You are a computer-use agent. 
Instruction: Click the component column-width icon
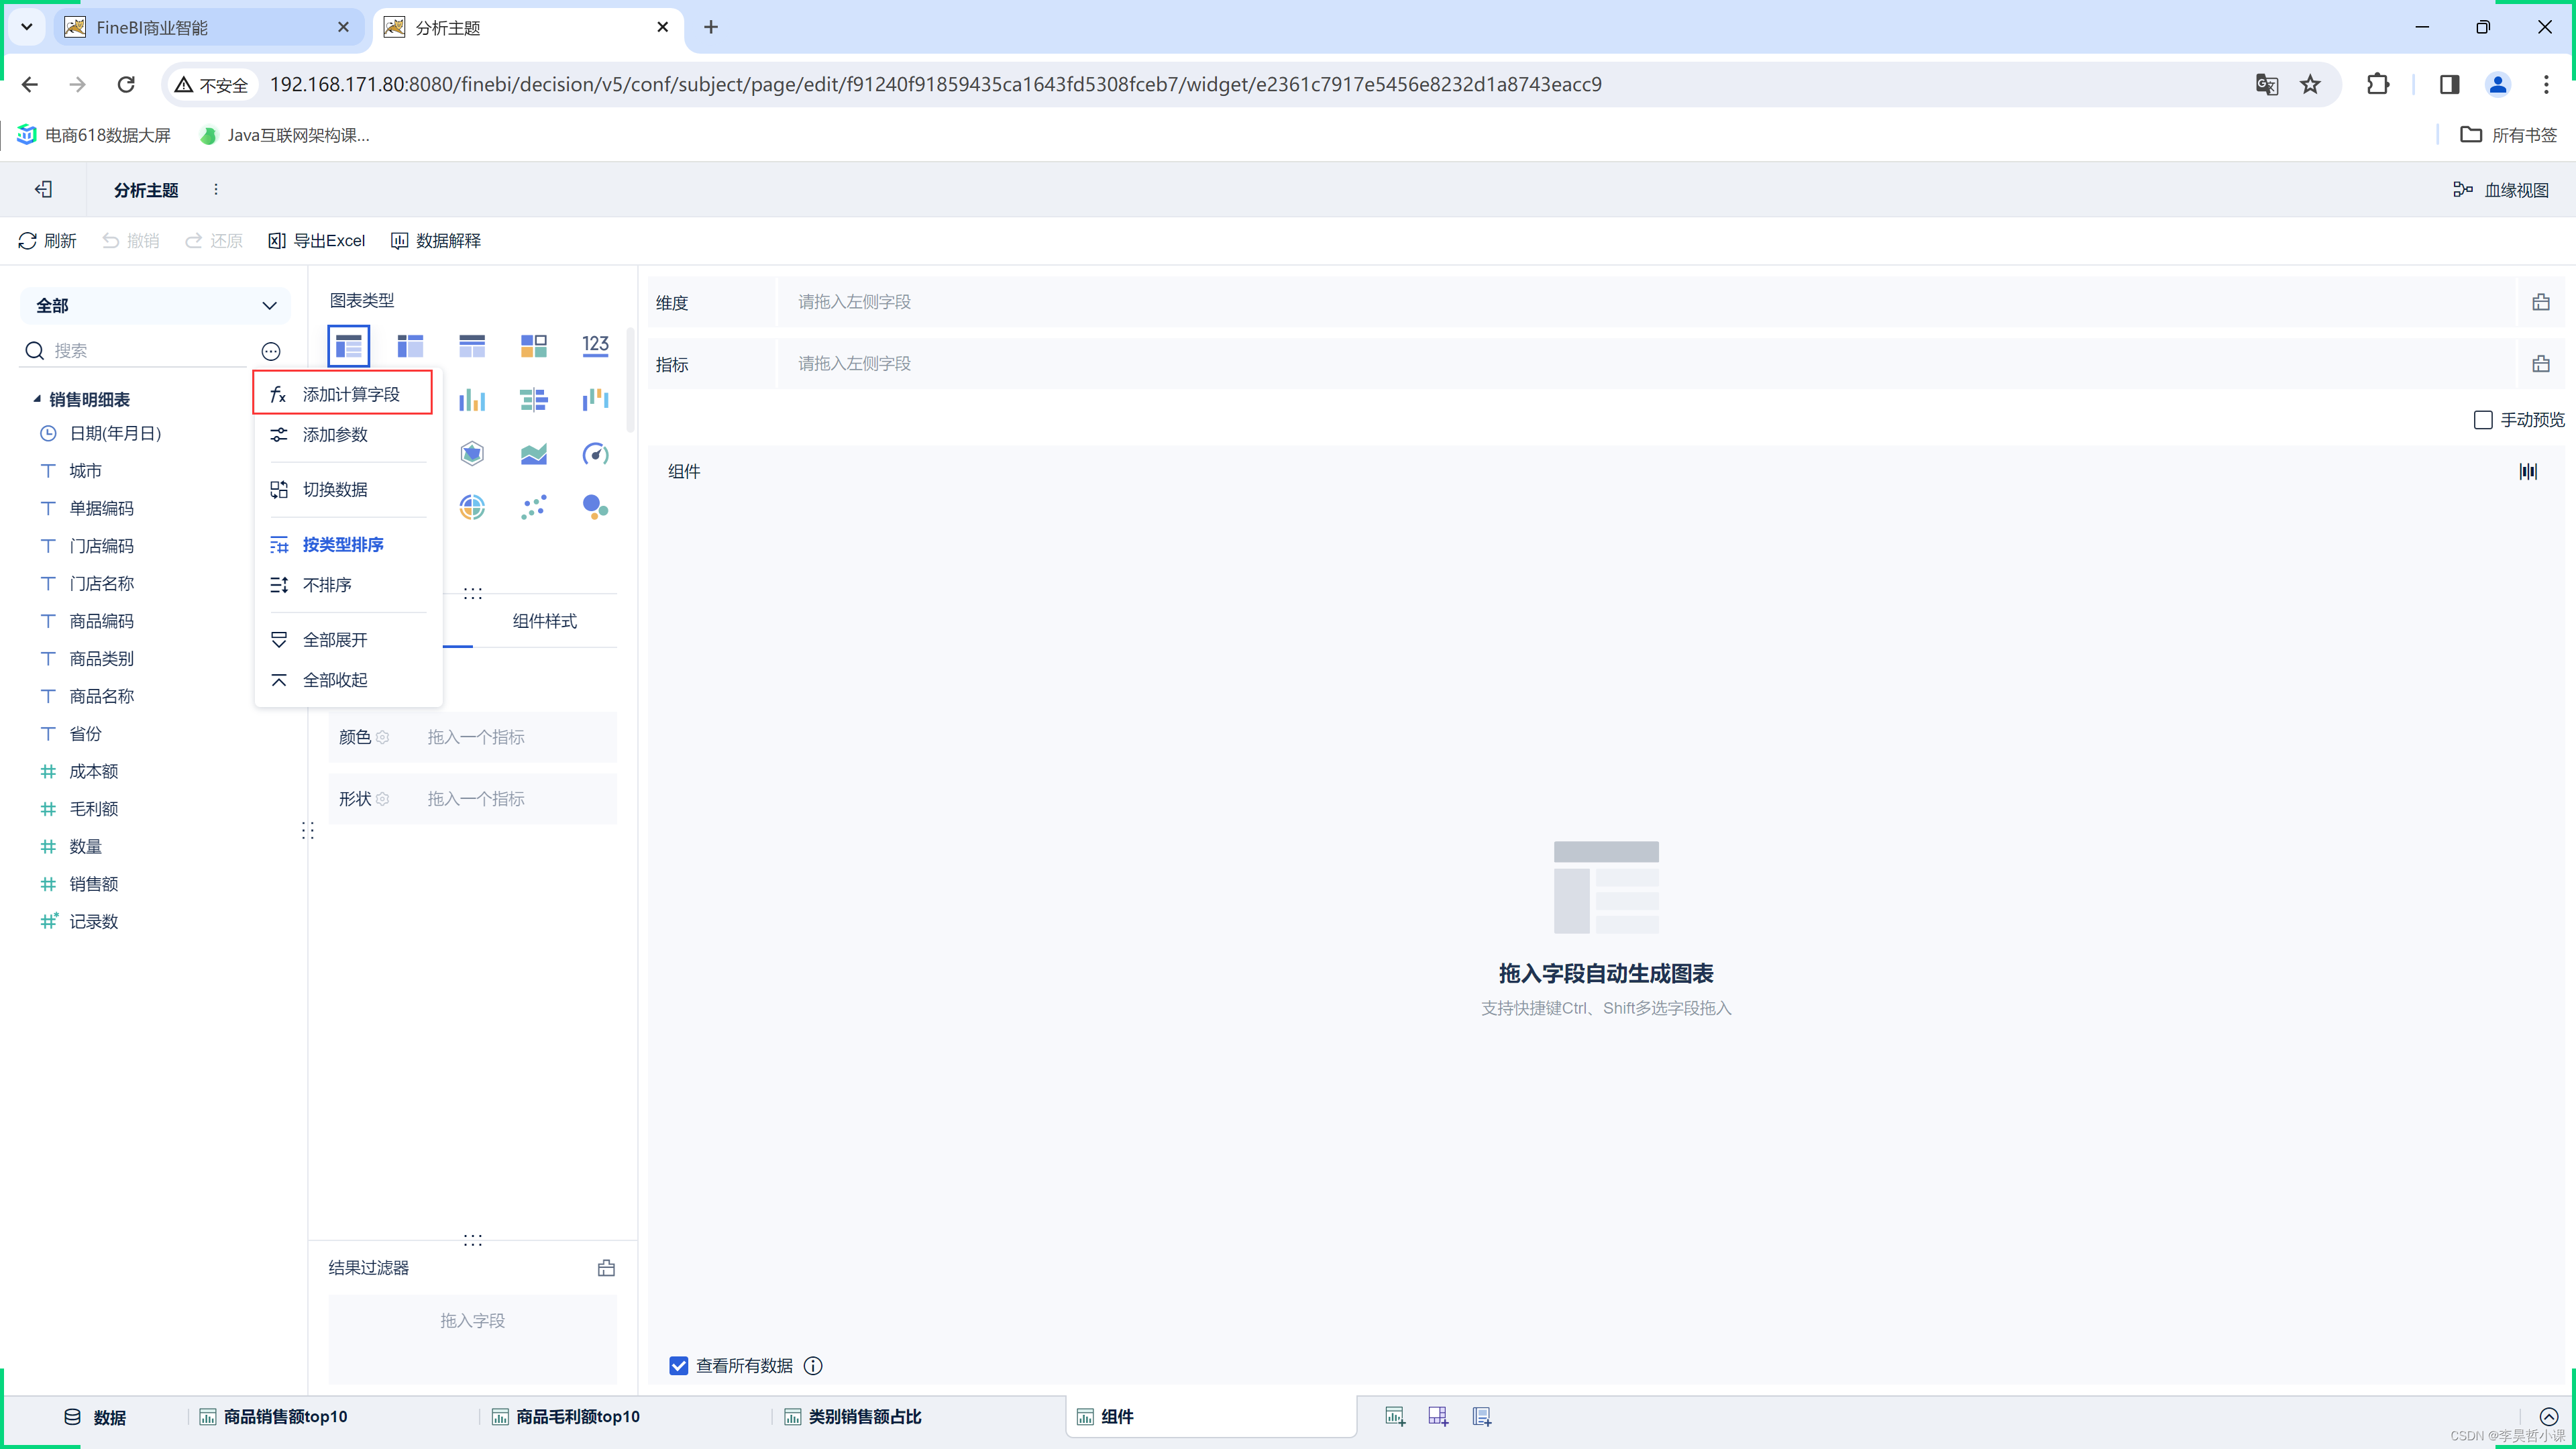click(2528, 472)
